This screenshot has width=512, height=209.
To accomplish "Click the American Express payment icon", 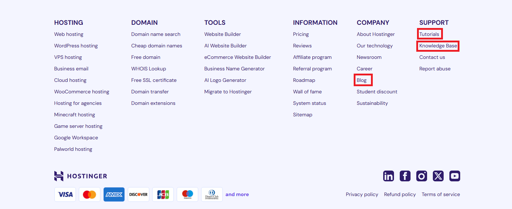I will tap(114, 194).
